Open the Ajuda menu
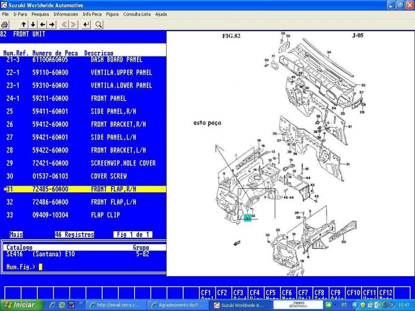This screenshot has height=311, width=415. click(161, 15)
